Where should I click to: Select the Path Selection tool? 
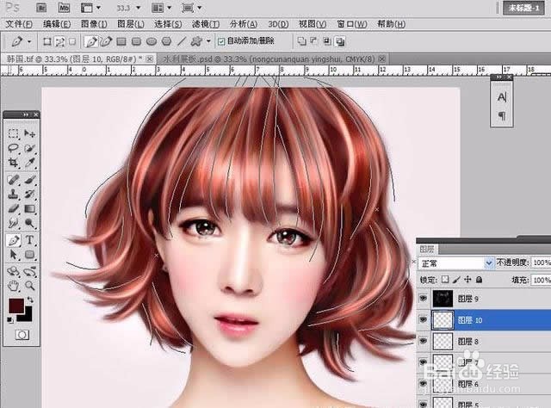(x=14, y=255)
